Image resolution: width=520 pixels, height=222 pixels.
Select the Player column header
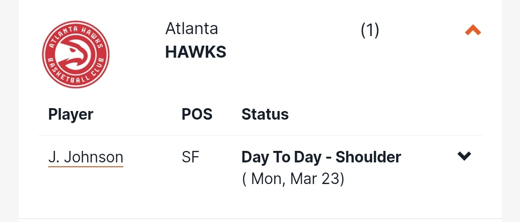(x=71, y=114)
